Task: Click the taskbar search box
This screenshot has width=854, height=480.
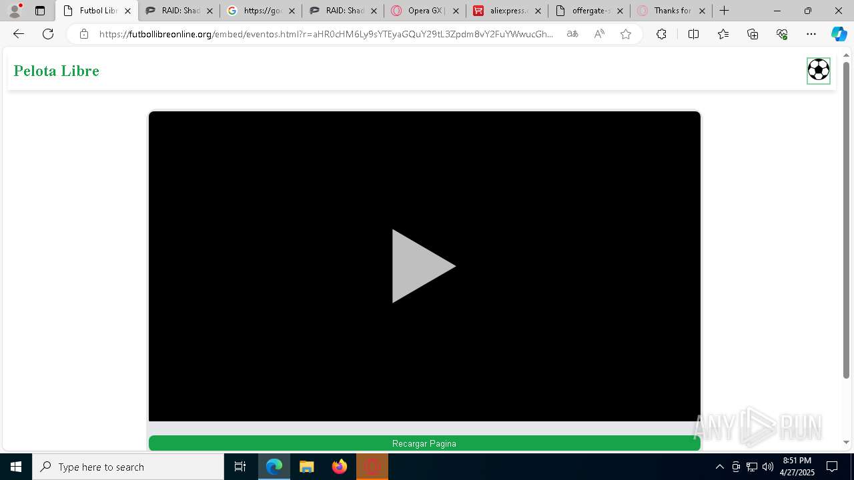Action: pyautogui.click(x=128, y=467)
